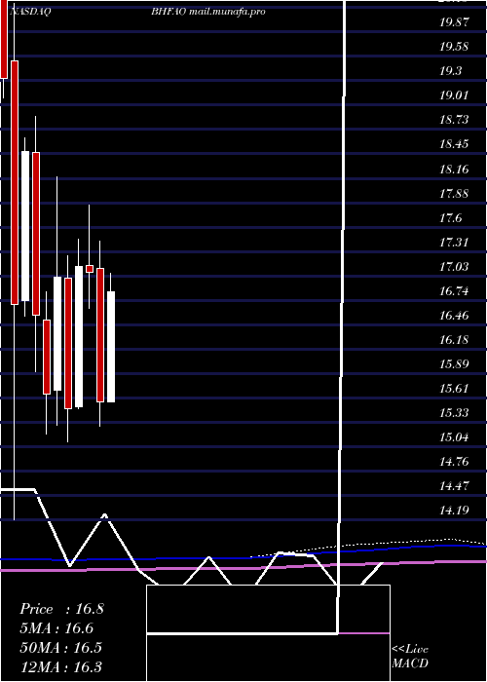Click the 5MA : 16.6 readout
This screenshot has width=487, height=682.
(x=56, y=628)
